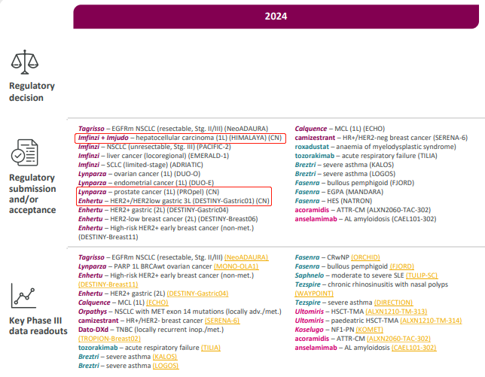The width and height of the screenshot is (485, 377).
Task: Open the WAYPOINT trial link
Action: point(314,293)
